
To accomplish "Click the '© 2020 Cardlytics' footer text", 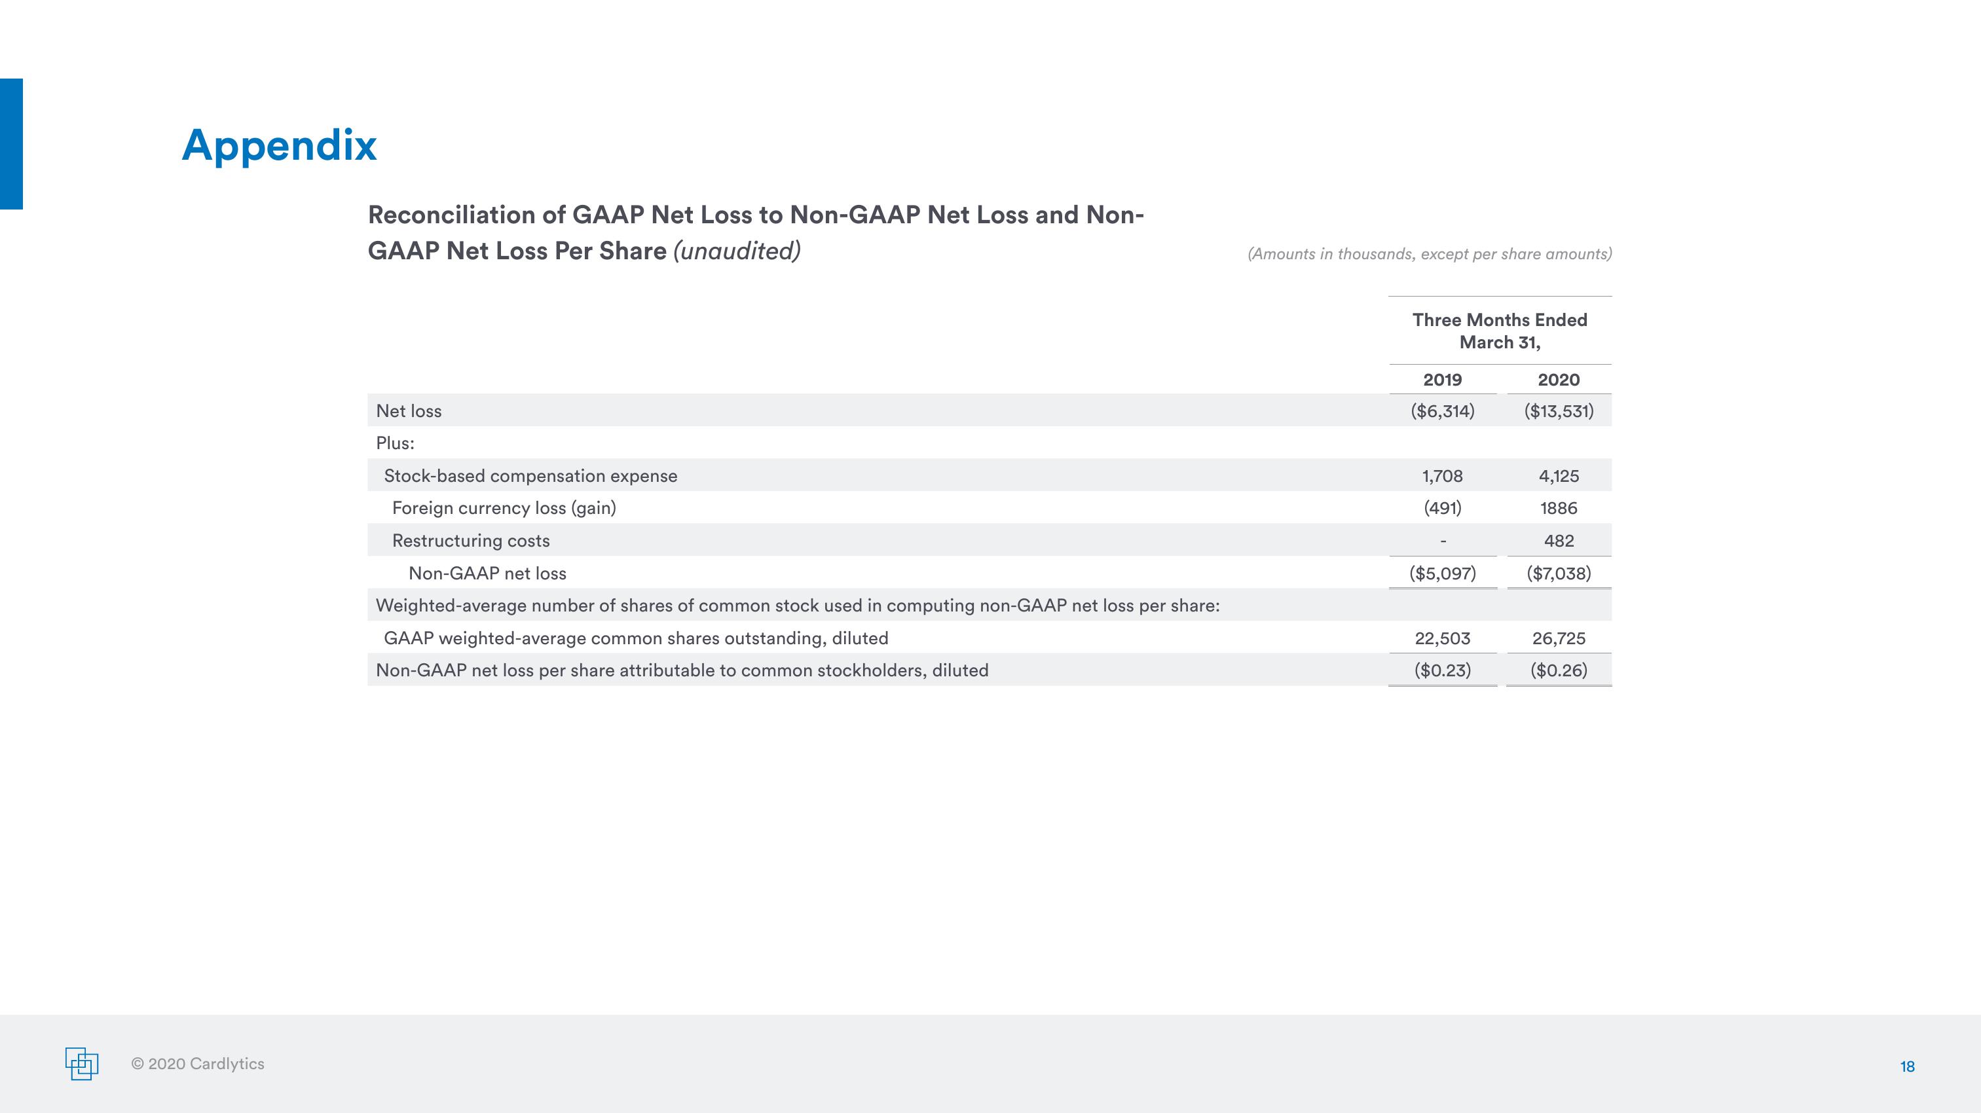I will [x=198, y=1064].
